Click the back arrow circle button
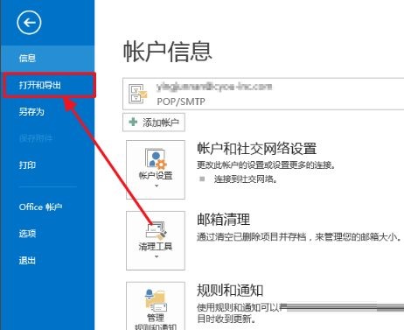404x330 pixels. [x=29, y=23]
